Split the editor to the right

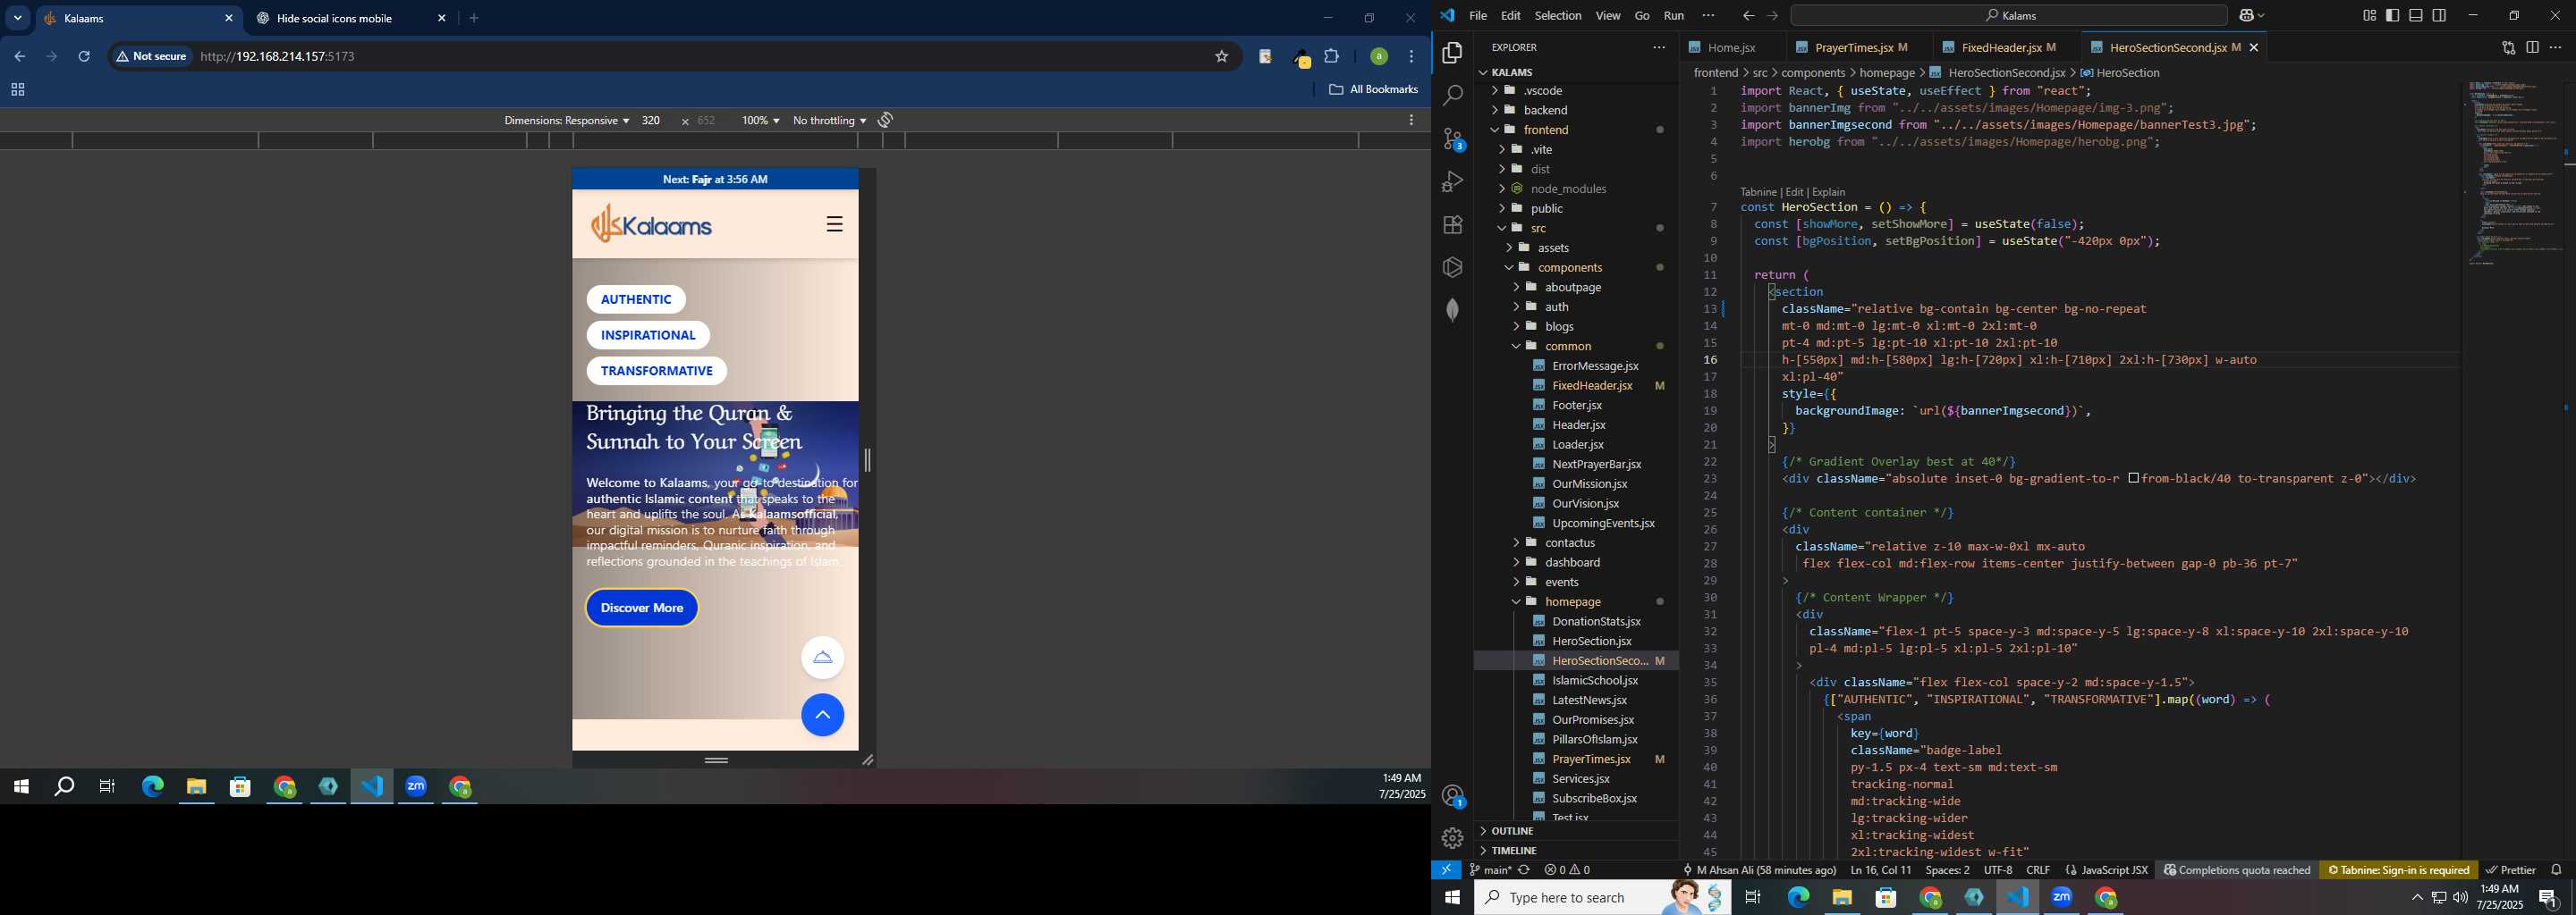(2532, 48)
